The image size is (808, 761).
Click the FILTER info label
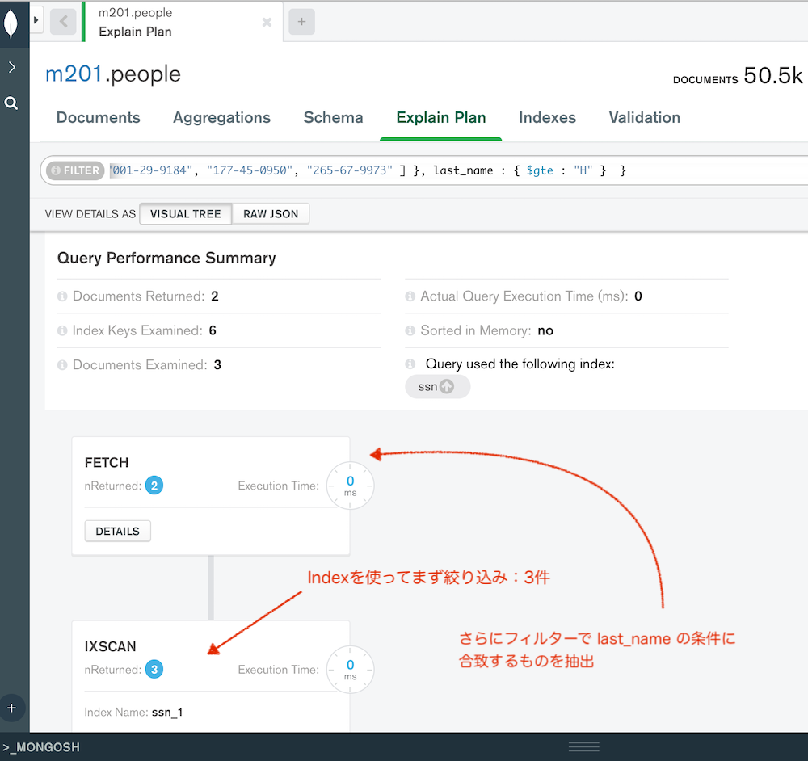coord(75,170)
